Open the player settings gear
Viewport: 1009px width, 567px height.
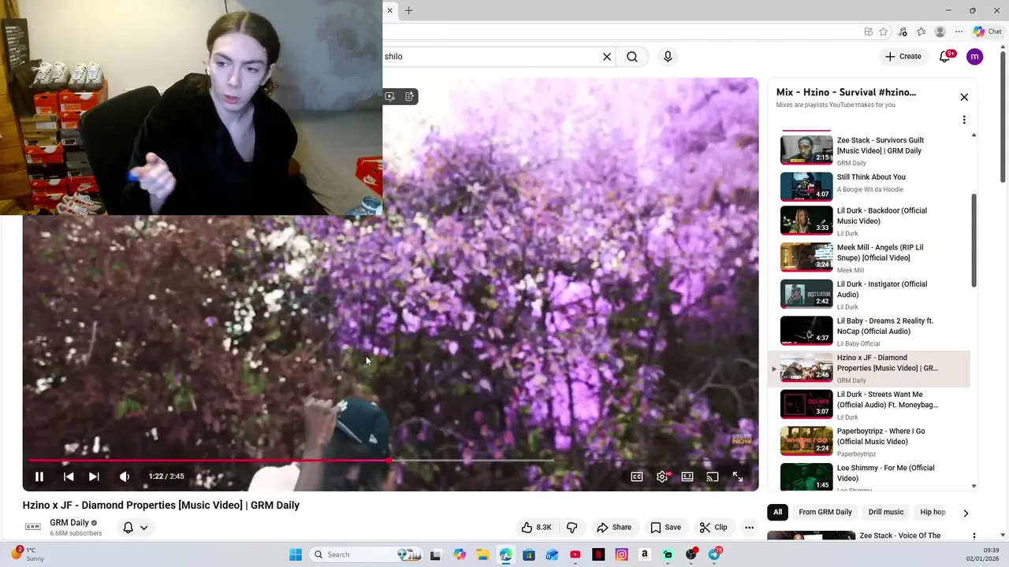pyautogui.click(x=662, y=476)
